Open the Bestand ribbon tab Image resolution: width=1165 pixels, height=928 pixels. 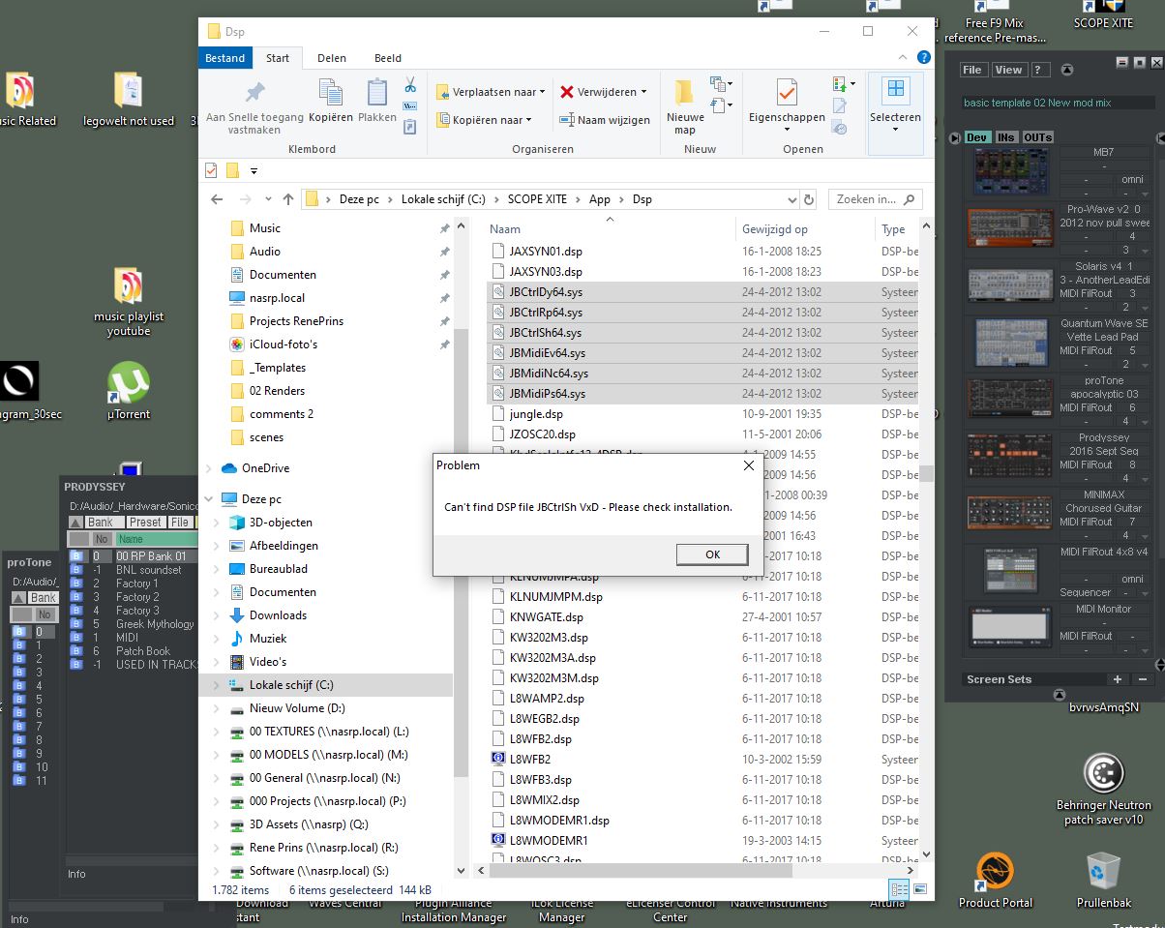coord(224,58)
